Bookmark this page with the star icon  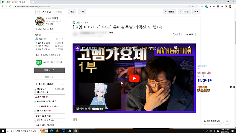coord(197,7)
